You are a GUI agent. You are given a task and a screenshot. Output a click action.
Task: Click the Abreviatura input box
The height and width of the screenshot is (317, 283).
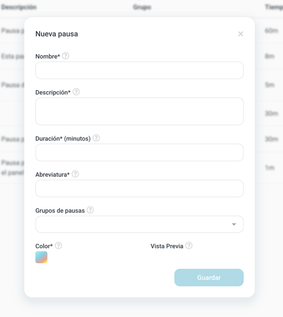click(x=139, y=188)
